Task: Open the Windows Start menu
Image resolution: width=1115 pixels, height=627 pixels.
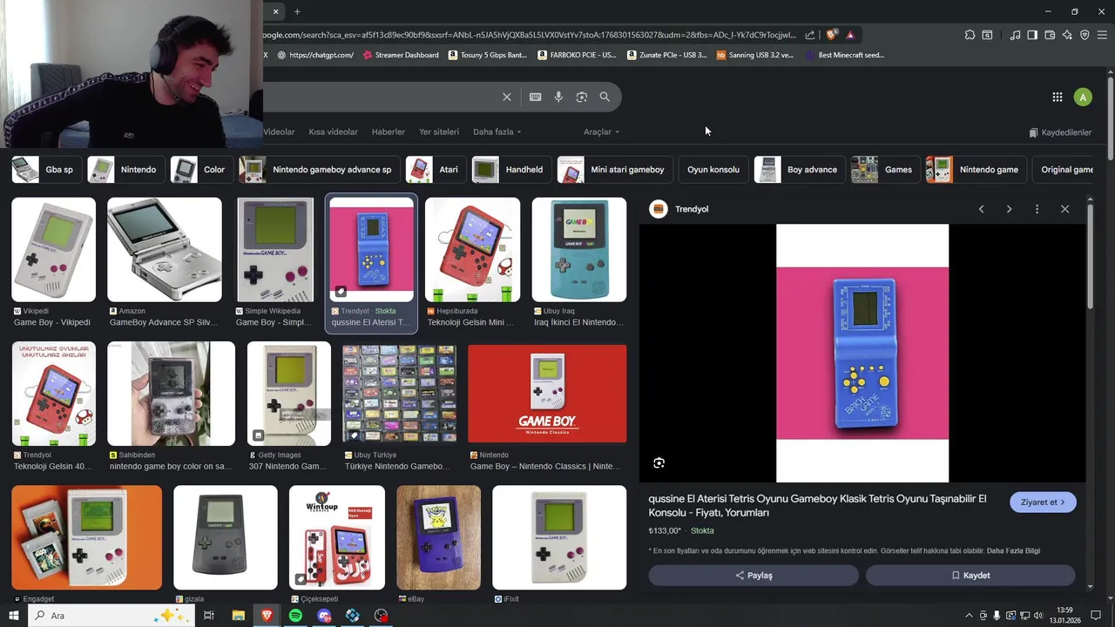Action: (x=14, y=616)
